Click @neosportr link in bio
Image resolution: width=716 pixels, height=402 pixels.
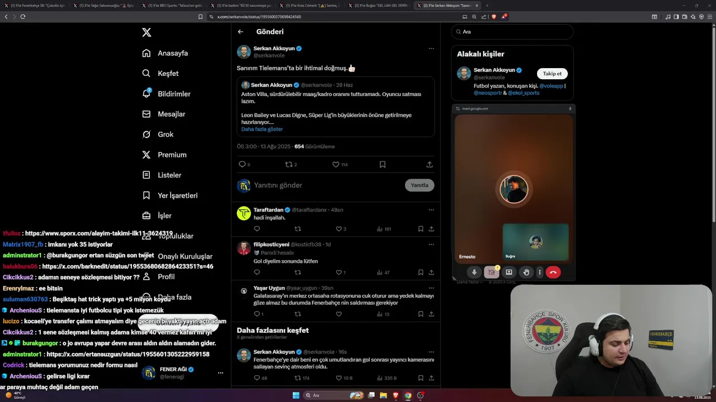click(x=488, y=93)
